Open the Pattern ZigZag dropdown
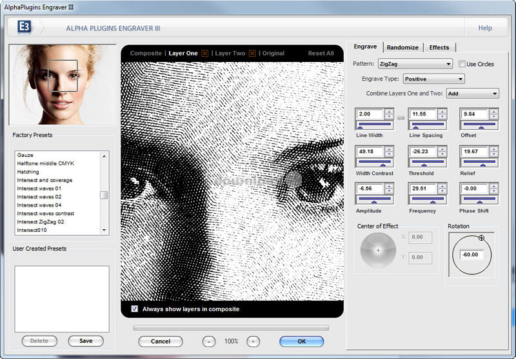Image resolution: width=516 pixels, height=359 pixels. tap(415, 64)
